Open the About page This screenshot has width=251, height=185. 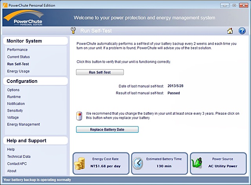tap(11, 171)
